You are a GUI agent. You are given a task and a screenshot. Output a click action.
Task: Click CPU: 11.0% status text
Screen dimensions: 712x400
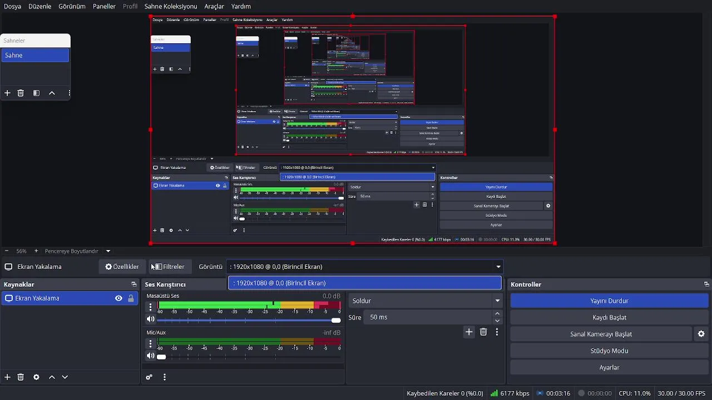coord(635,393)
